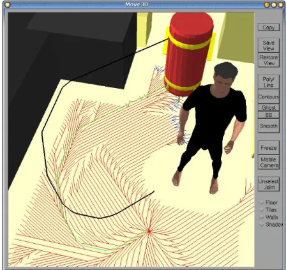Close the Move3D window
Image resolution: width=286 pixels, height=270 pixels.
point(280,4)
